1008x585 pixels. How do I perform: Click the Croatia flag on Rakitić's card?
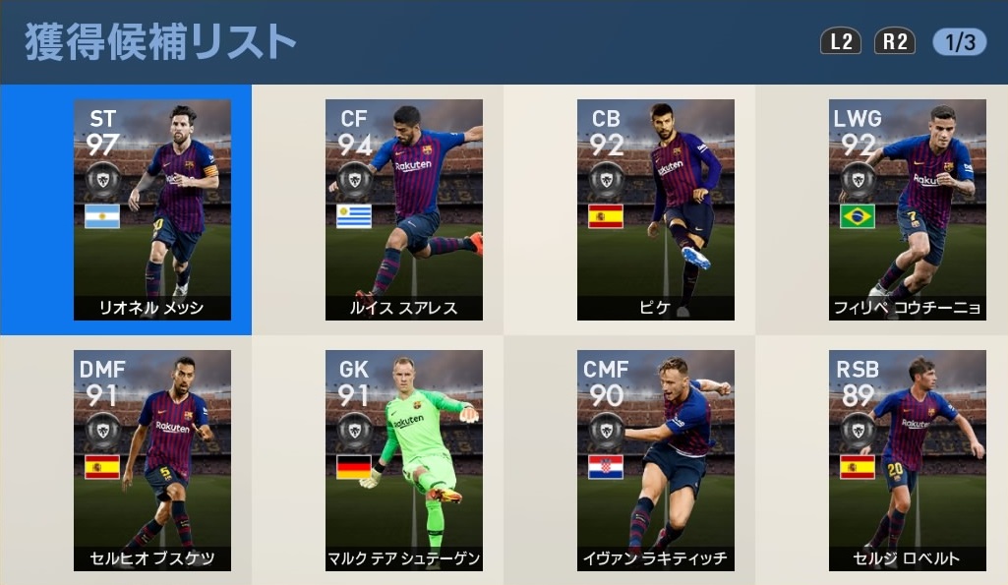[x=606, y=467]
